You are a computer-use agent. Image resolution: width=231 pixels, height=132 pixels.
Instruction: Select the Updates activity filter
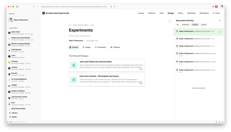[195, 24]
